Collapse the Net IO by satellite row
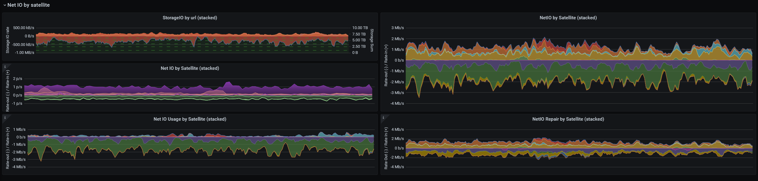Screen dimensions: 758x181 click(5, 5)
